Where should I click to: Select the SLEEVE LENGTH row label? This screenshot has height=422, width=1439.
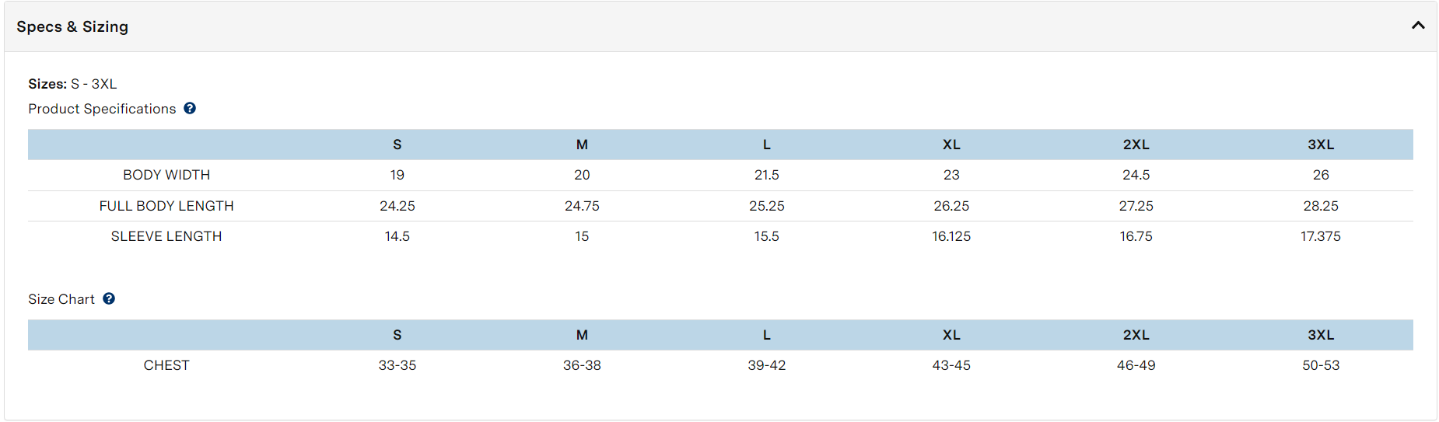pyautogui.click(x=166, y=236)
